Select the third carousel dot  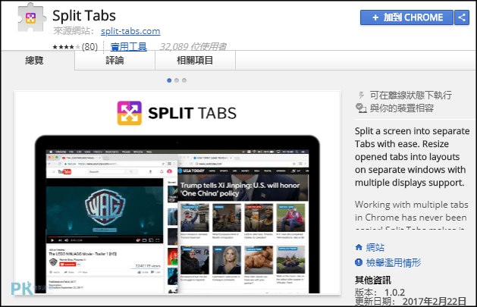[x=184, y=80]
